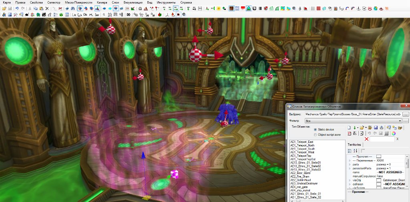
Task: Click the red eye icon
Action: pyautogui.click(x=381, y=8)
